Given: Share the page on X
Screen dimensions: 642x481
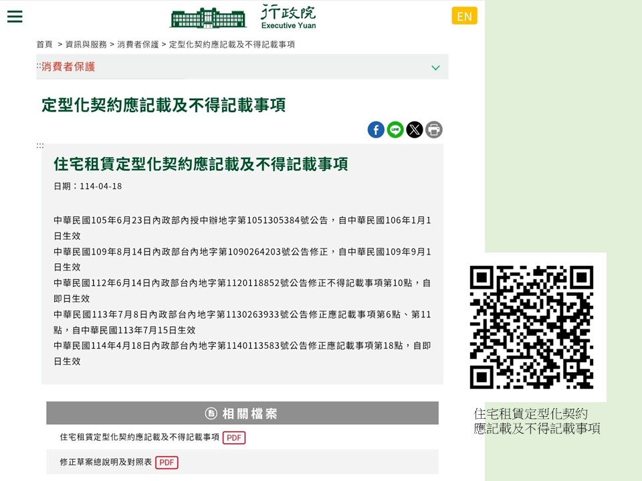Looking at the screenshot, I should [x=415, y=130].
